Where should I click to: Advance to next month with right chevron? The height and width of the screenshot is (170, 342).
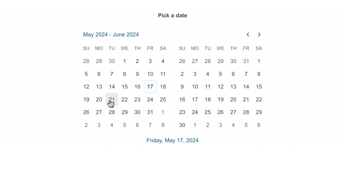point(259,35)
